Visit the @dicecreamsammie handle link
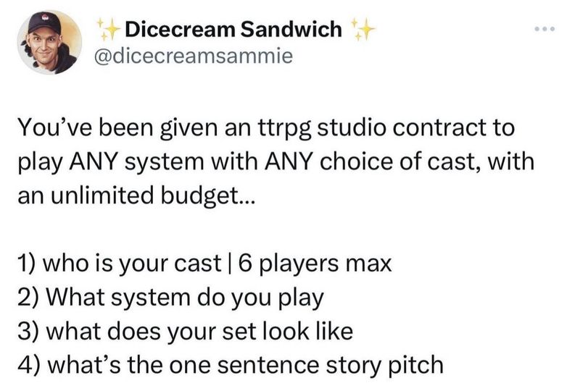This screenshot has width=575, height=391. pyautogui.click(x=194, y=56)
